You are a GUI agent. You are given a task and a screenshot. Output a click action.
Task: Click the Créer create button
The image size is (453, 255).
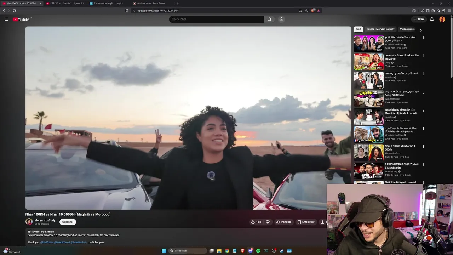click(x=419, y=19)
